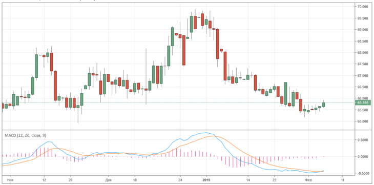
Task: Click the current price tag 65.816
Action: point(363,102)
